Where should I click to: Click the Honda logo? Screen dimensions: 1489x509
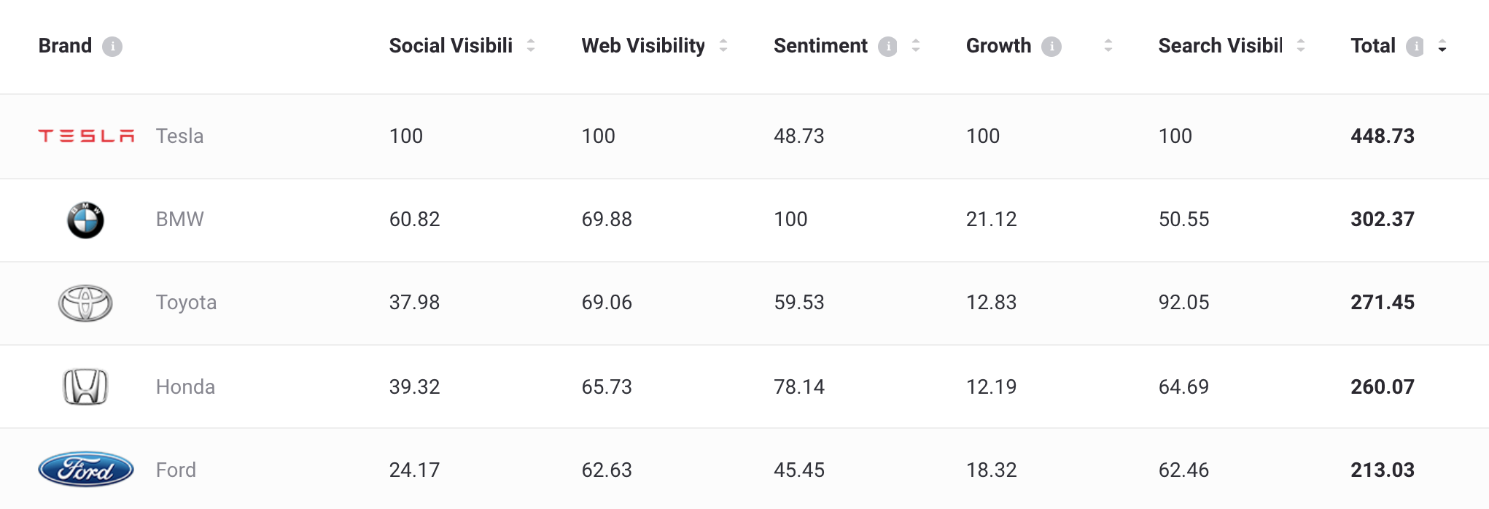pyautogui.click(x=85, y=387)
